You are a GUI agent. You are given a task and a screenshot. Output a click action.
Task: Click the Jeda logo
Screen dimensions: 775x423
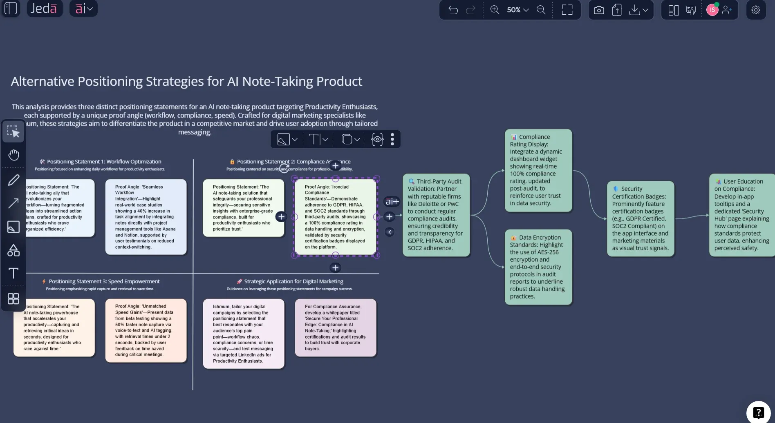pyautogui.click(x=44, y=8)
